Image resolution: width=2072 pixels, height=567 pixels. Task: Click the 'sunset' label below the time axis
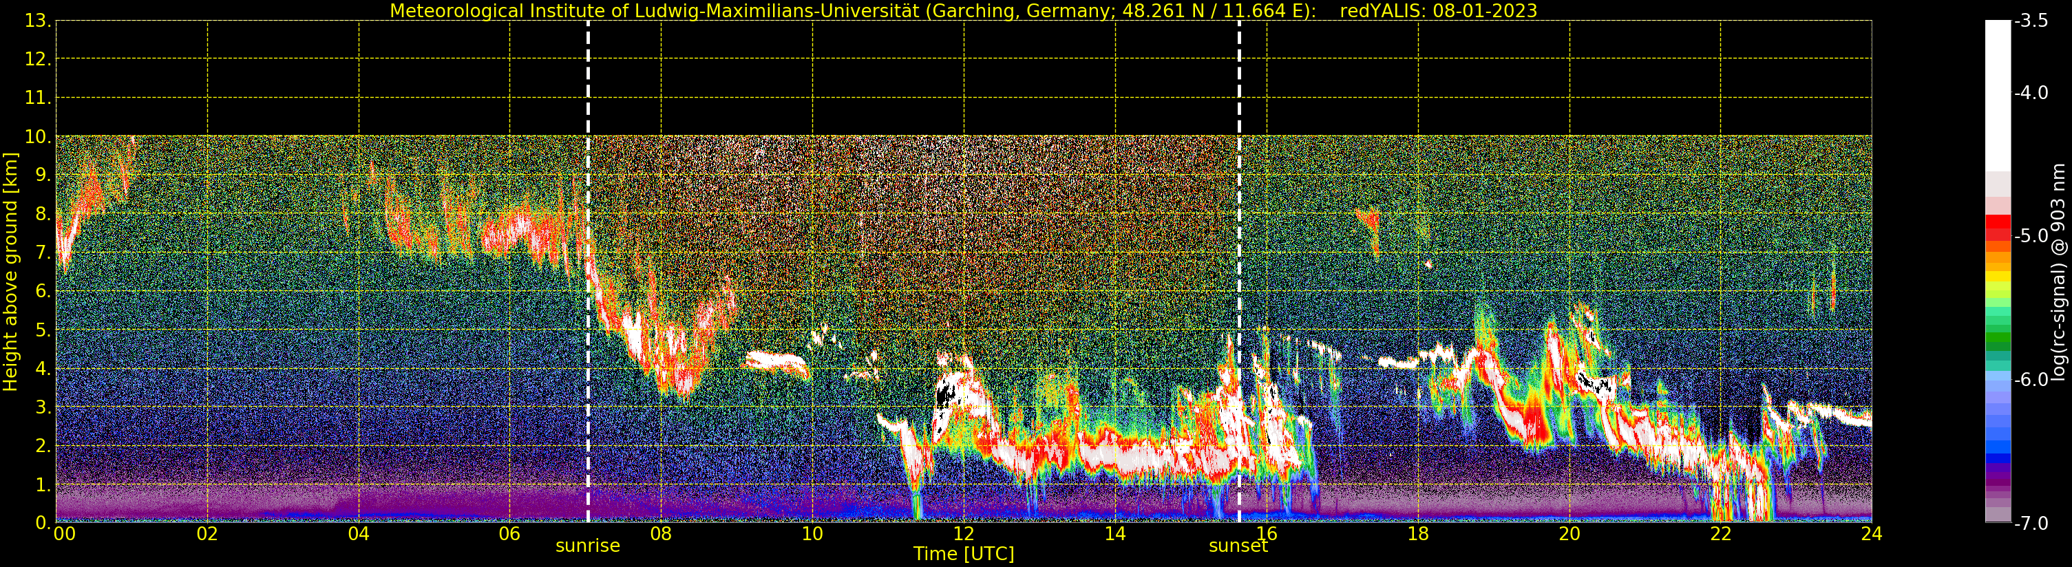tap(1238, 545)
